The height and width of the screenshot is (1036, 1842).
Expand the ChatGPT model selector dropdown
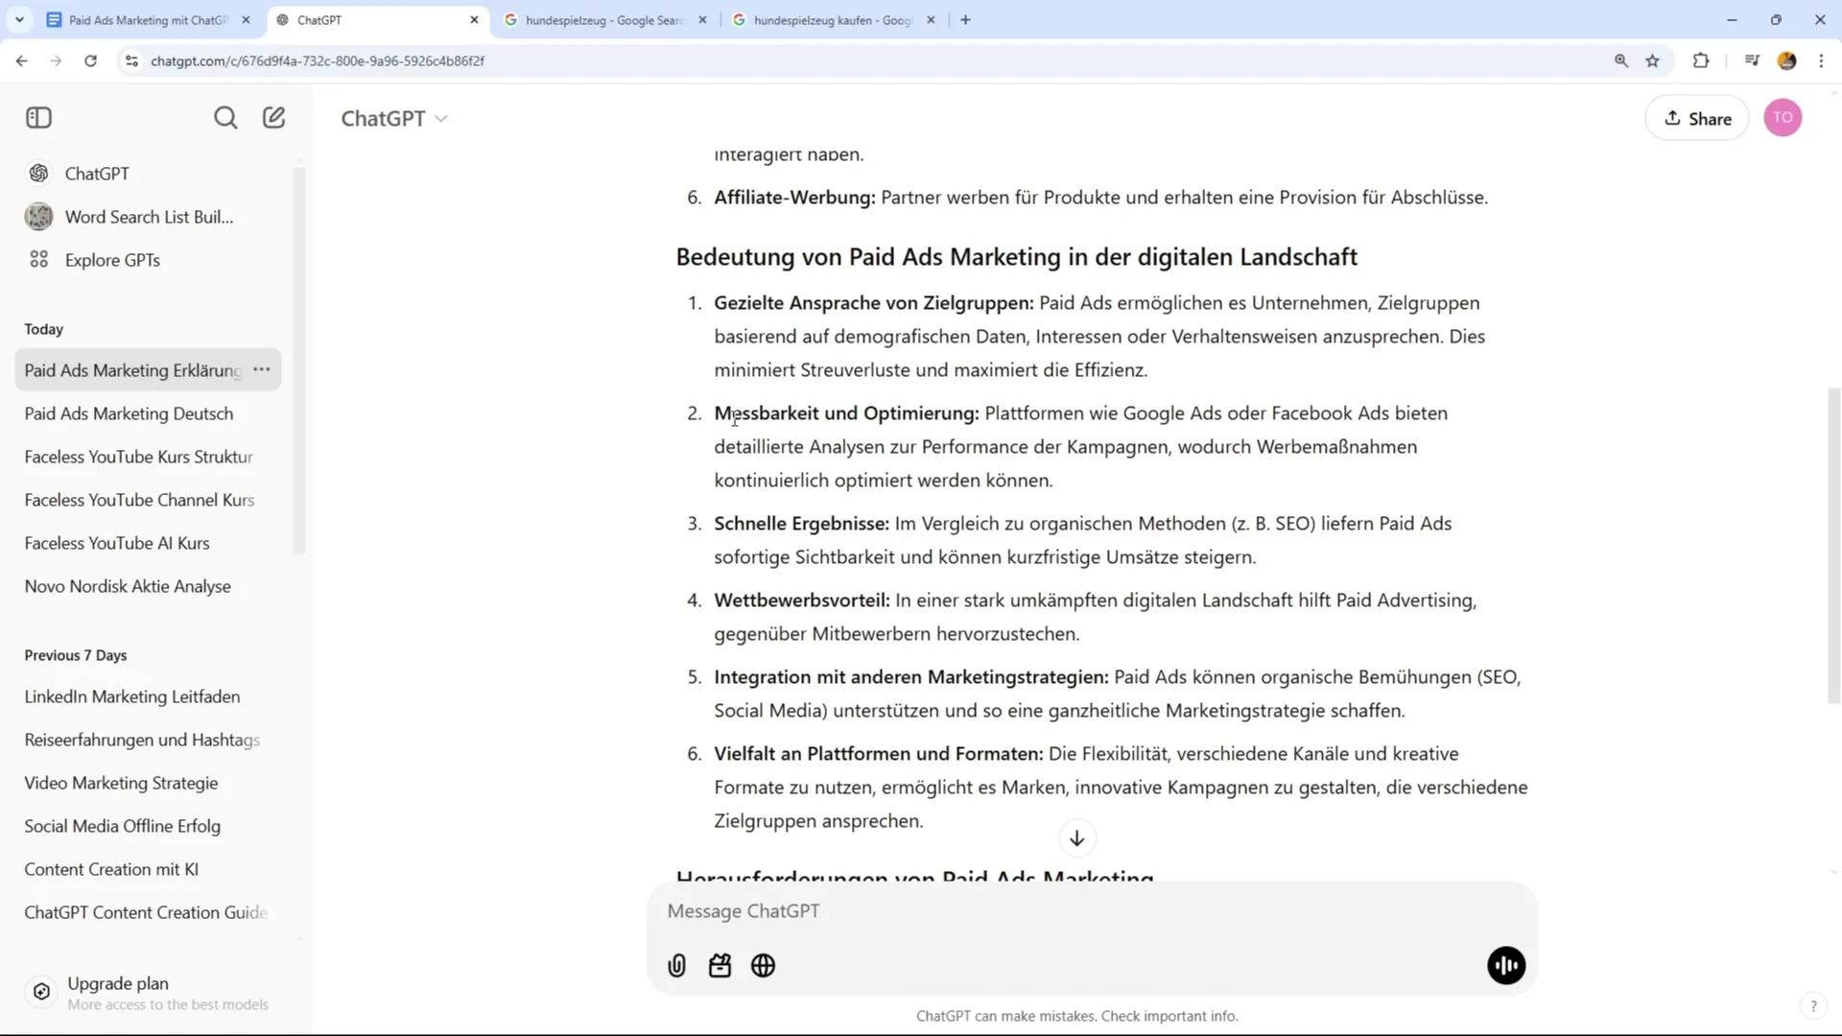[394, 119]
